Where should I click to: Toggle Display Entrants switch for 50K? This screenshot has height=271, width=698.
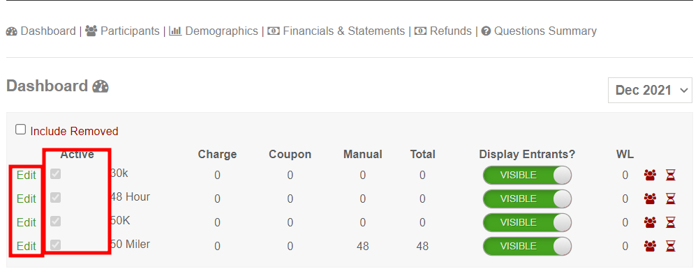pos(527,222)
